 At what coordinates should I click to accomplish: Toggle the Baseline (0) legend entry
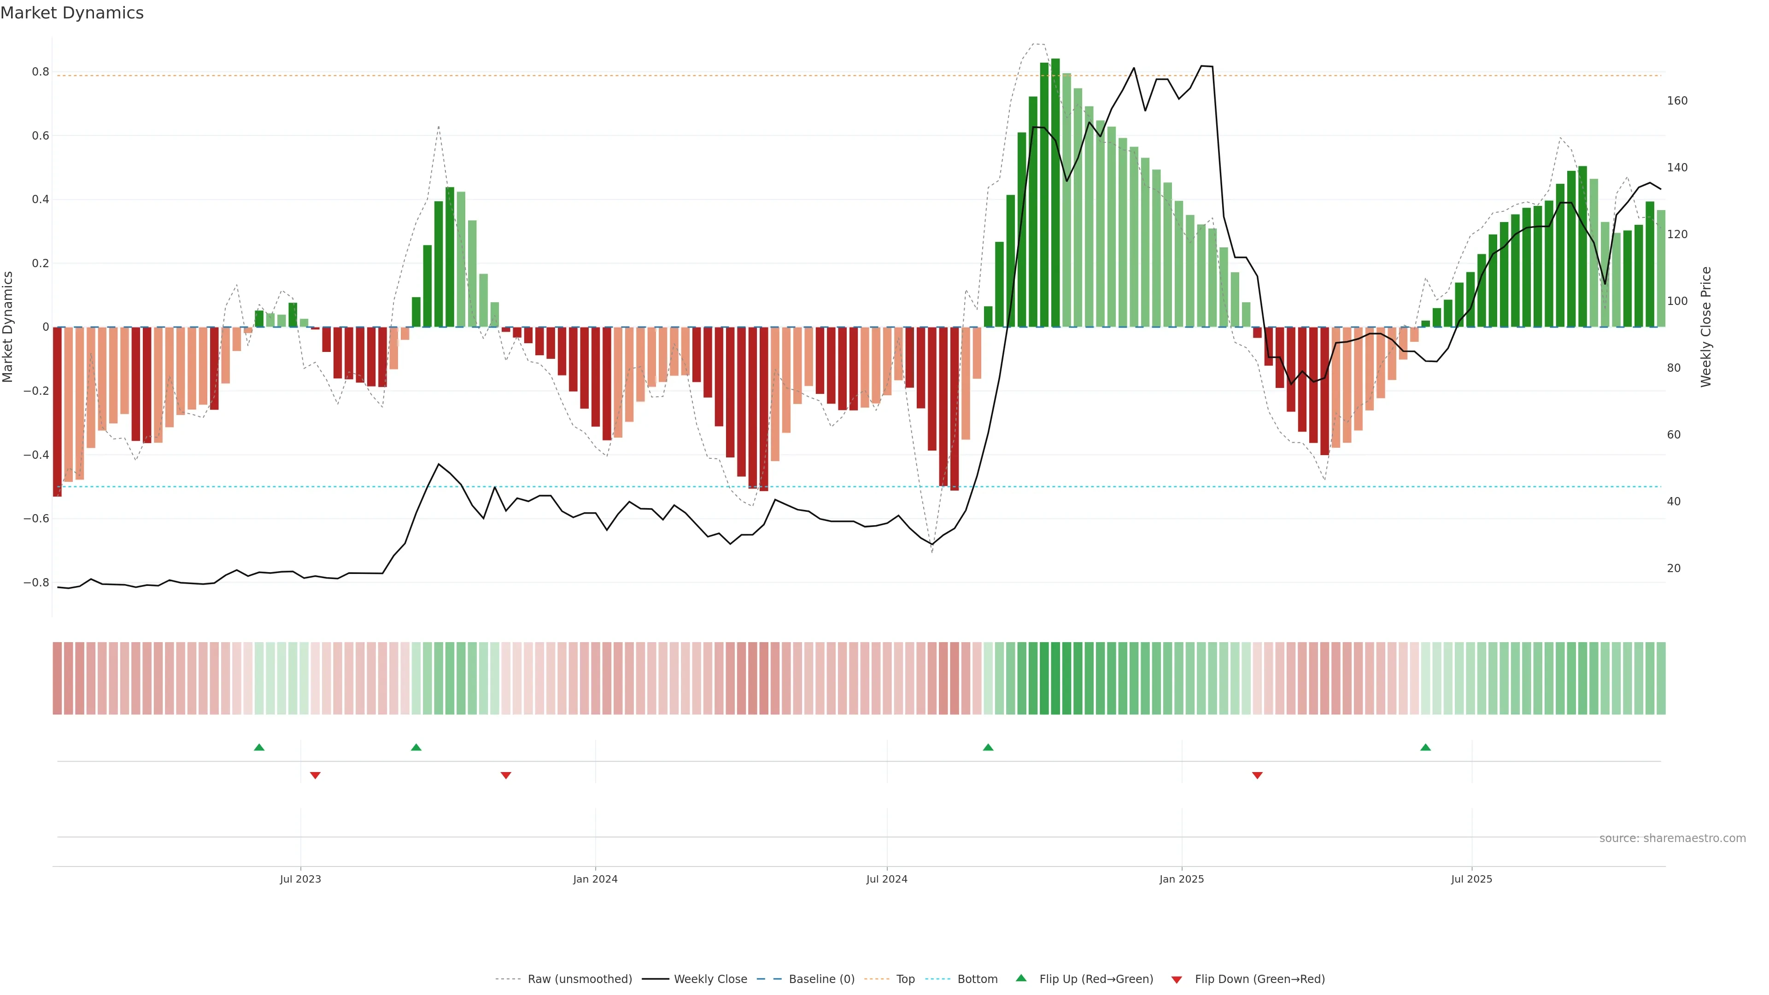[x=821, y=979]
